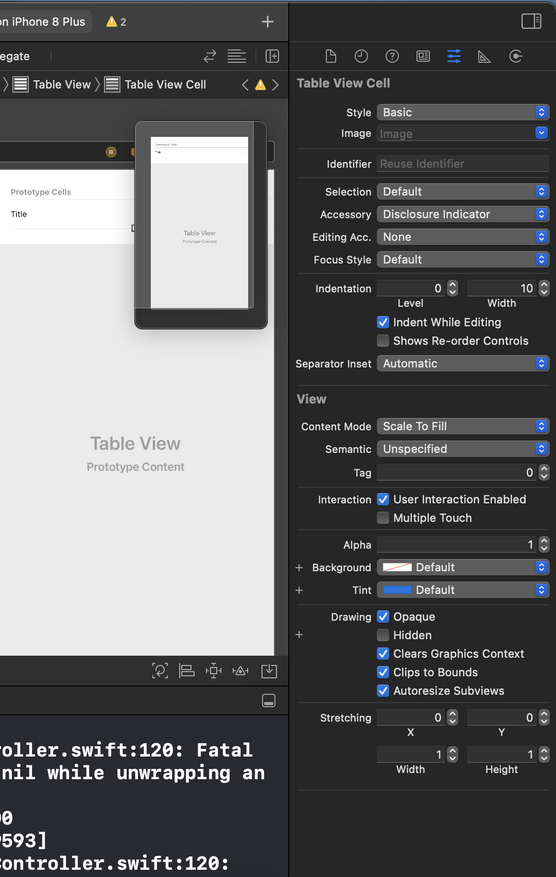This screenshot has height=877, width=556.
Task: Open the File inspector tab
Action: 331,56
